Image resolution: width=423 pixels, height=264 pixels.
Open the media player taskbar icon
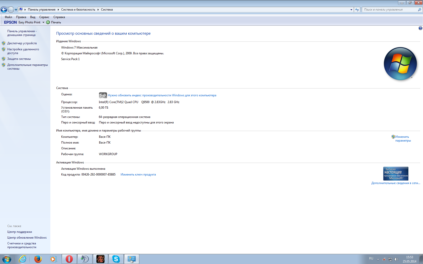point(53,259)
